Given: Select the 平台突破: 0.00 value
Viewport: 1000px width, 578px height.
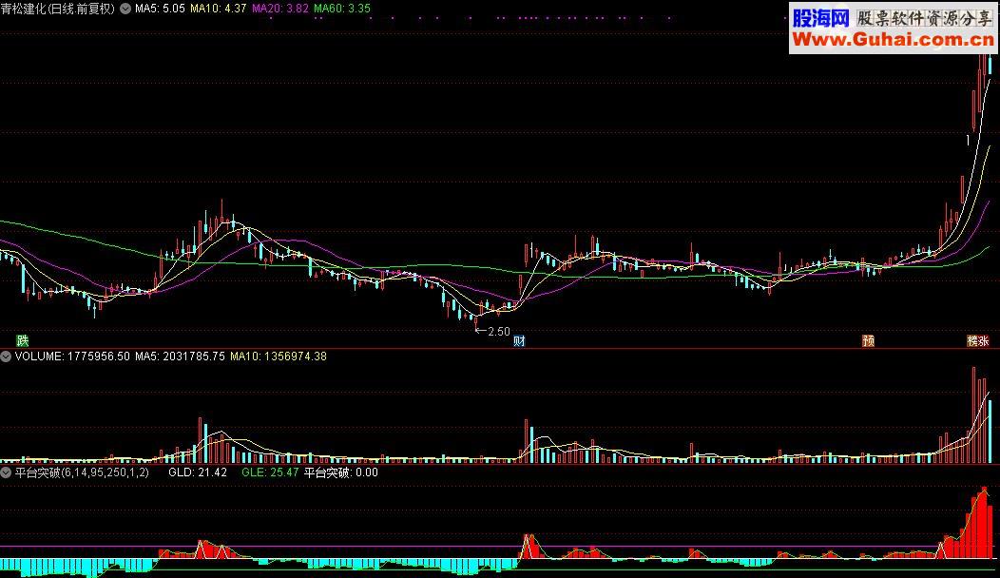Looking at the screenshot, I should coord(340,472).
